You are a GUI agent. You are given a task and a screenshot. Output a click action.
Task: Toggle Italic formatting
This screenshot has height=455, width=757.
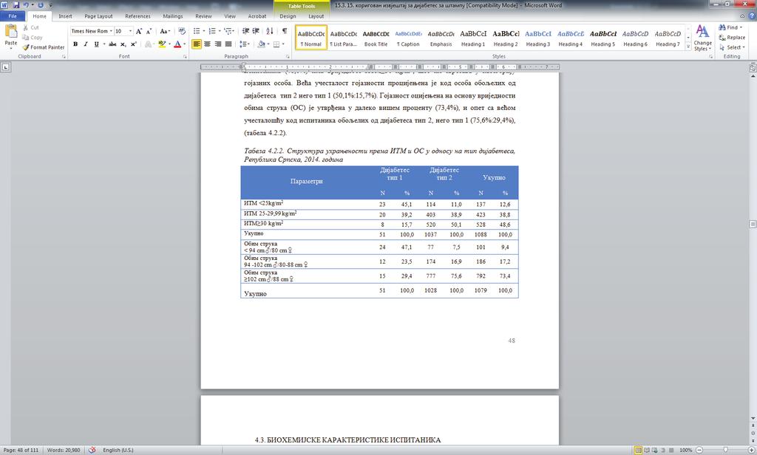click(x=86, y=44)
